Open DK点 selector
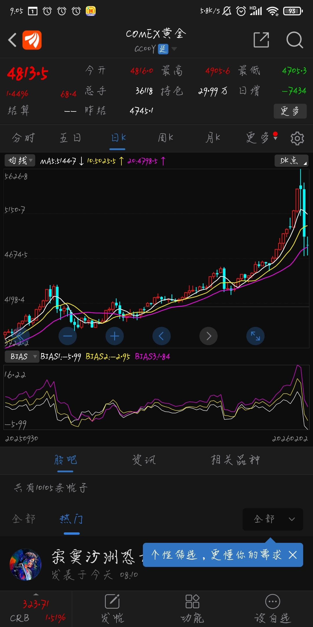Viewport: 313px width, 627px height. [x=291, y=161]
